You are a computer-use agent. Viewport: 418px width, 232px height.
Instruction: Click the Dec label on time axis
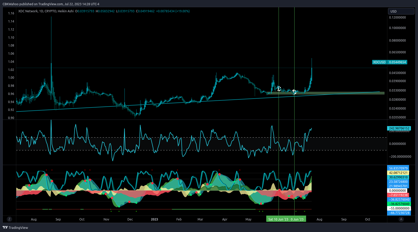[130, 219]
